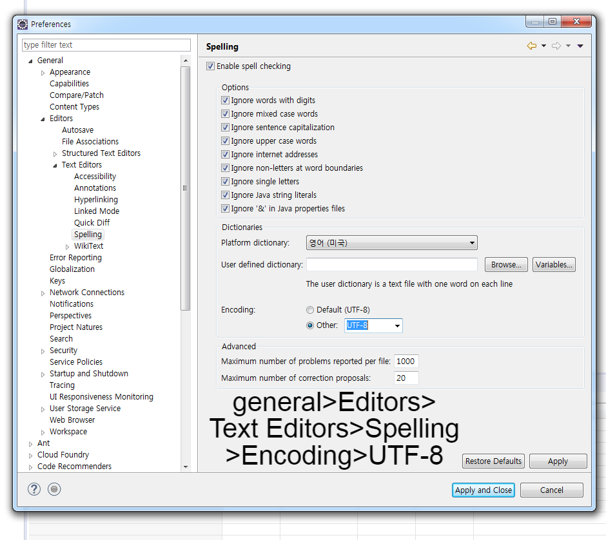Click the Variables... button

554,265
